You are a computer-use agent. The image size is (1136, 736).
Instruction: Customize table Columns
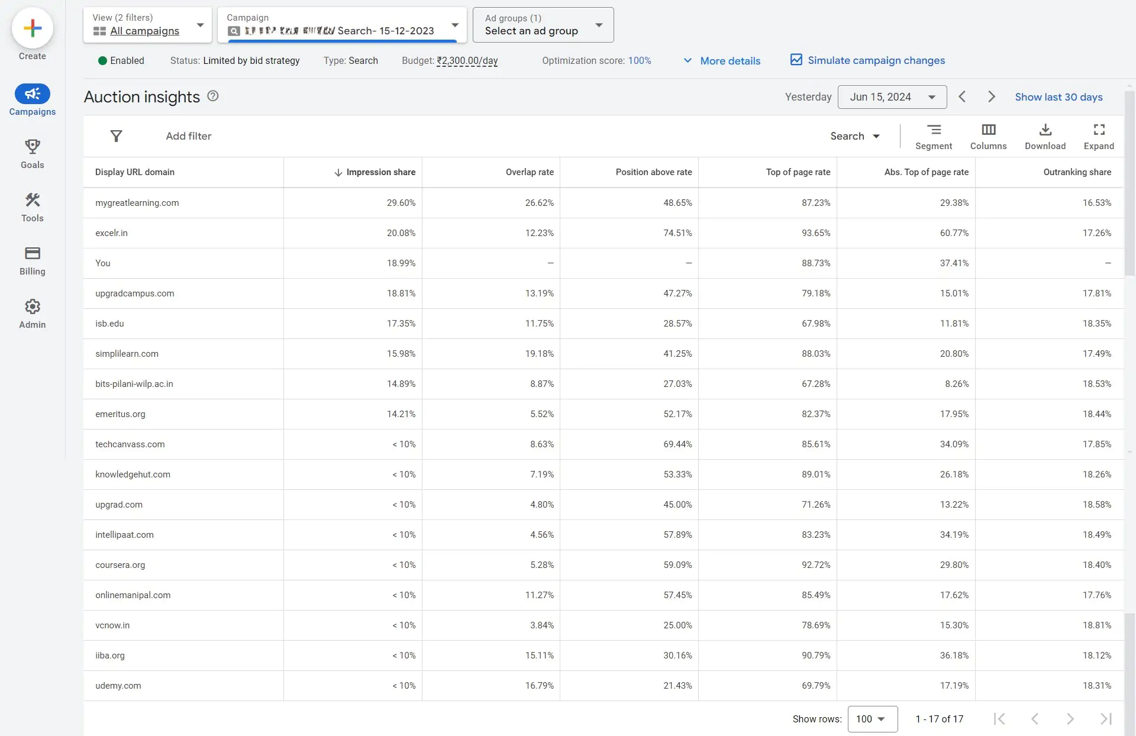[x=988, y=136]
